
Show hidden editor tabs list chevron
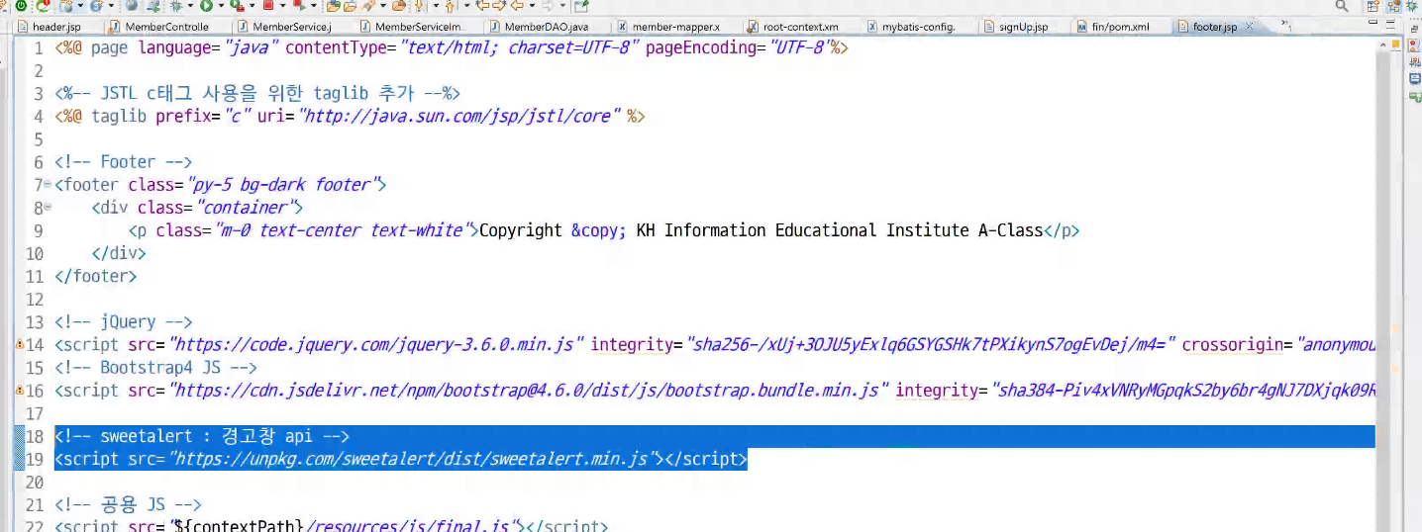click(1286, 25)
